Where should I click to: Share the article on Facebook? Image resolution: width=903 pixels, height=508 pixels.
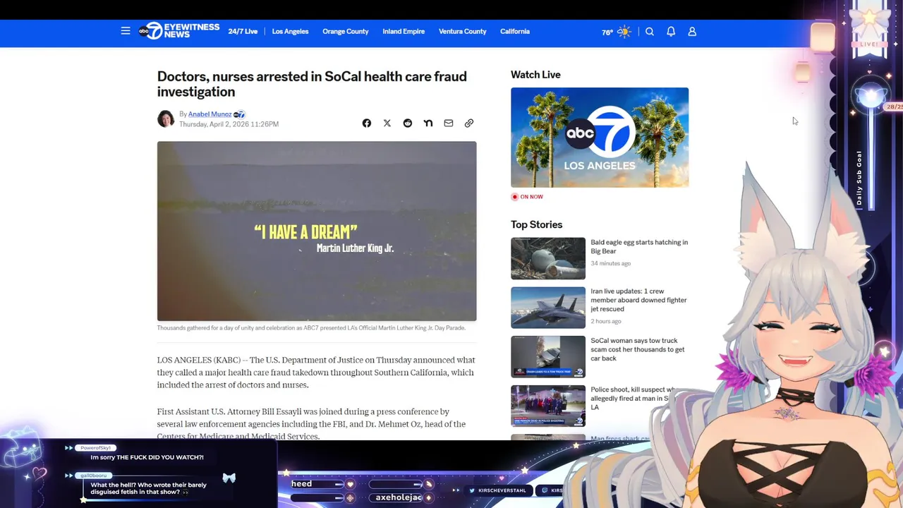click(x=367, y=123)
